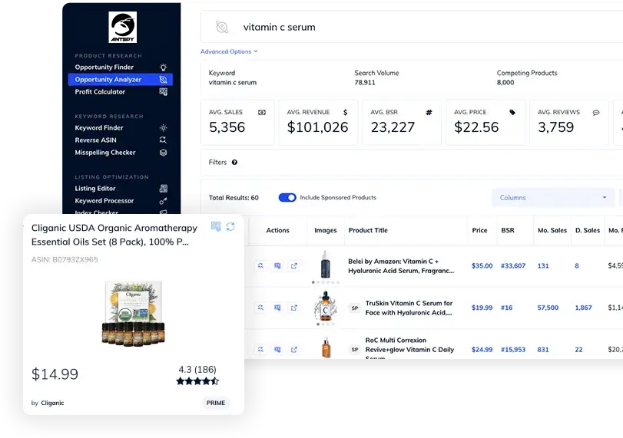Click the AntSpy logo in the sidebar
The height and width of the screenshot is (438, 623).
coord(122,28)
